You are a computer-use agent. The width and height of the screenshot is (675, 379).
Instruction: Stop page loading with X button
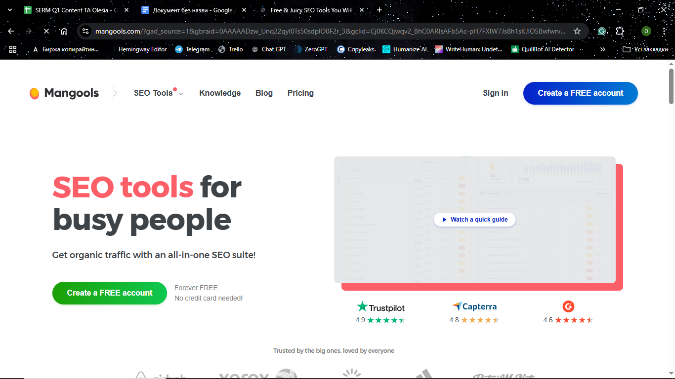46,31
